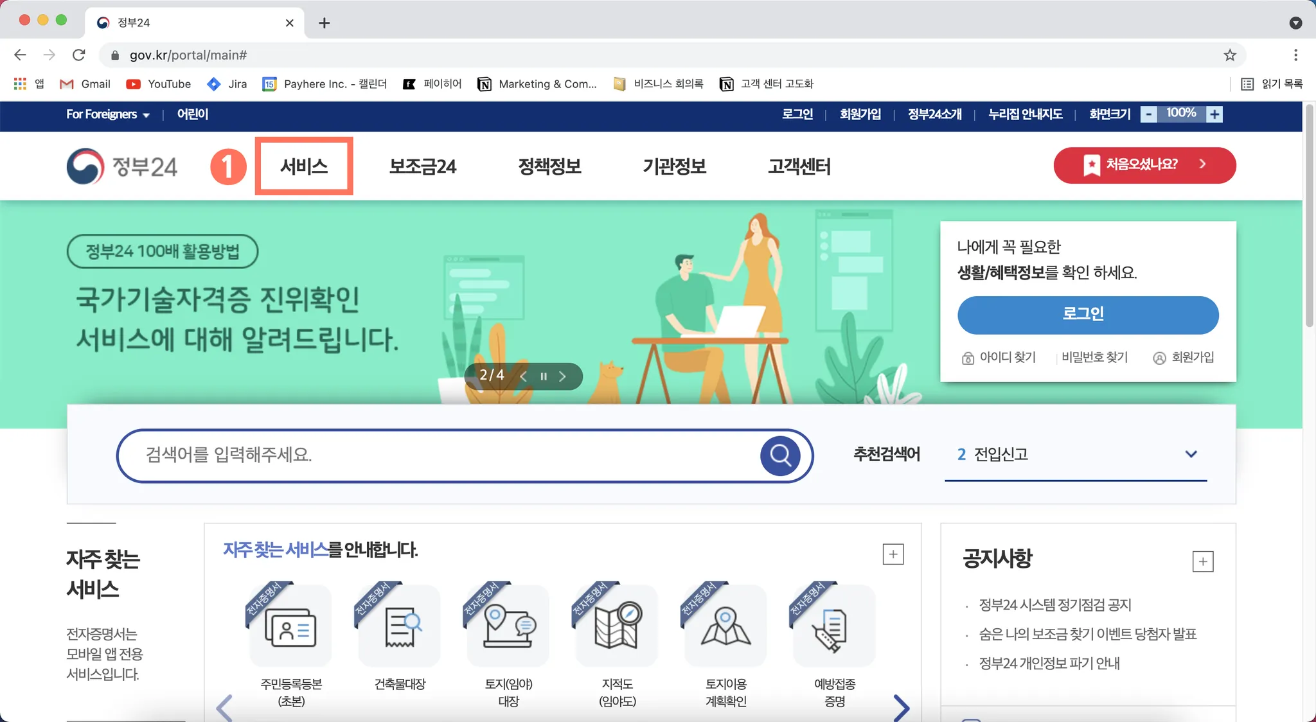Viewport: 1316px width, 722px height.
Task: Open the 보조금24 menu
Action: (422, 166)
